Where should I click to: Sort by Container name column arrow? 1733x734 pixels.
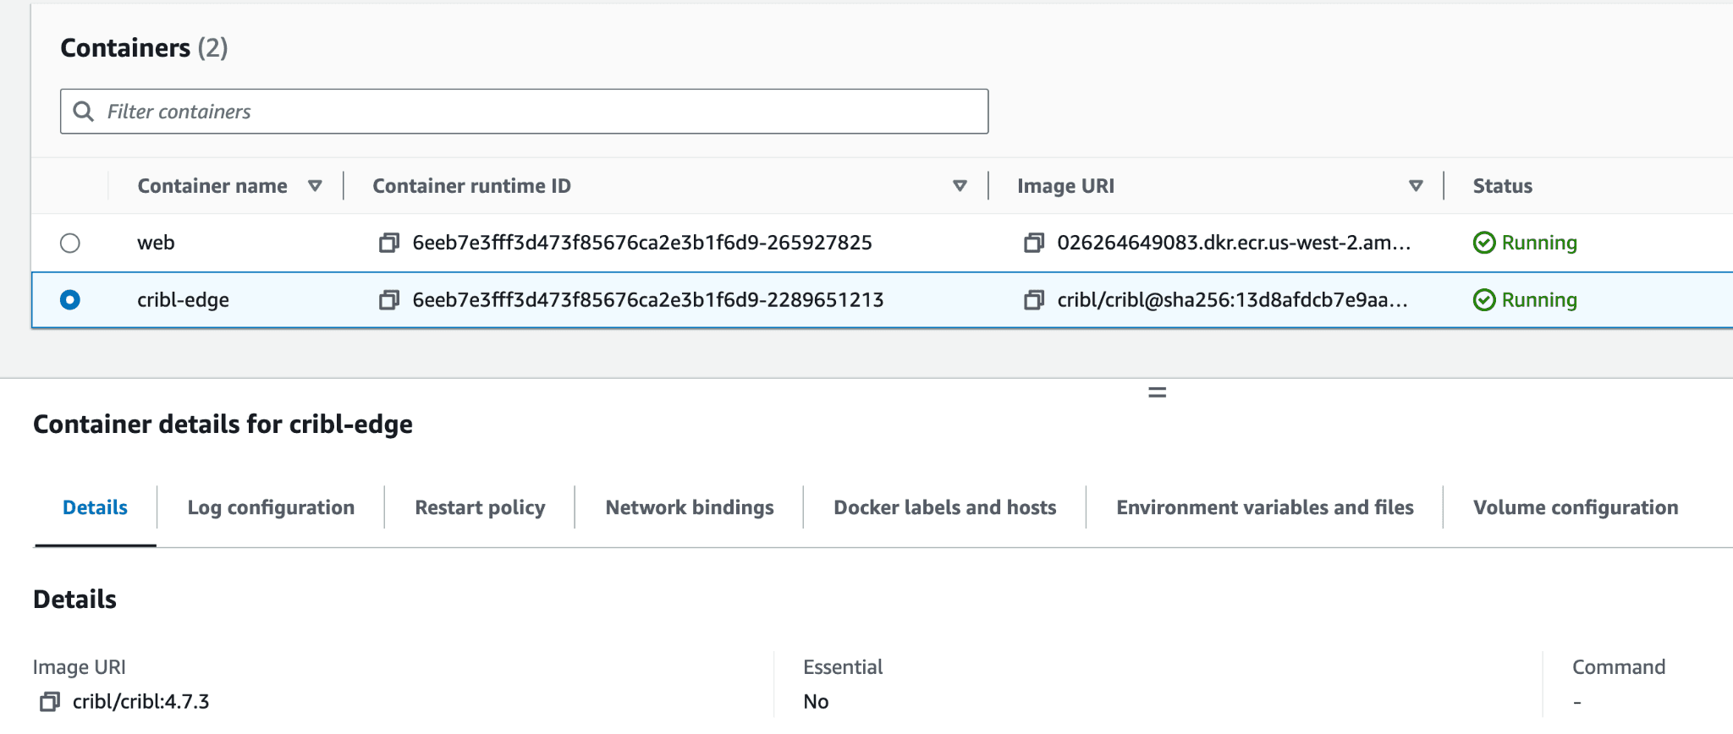click(x=315, y=186)
